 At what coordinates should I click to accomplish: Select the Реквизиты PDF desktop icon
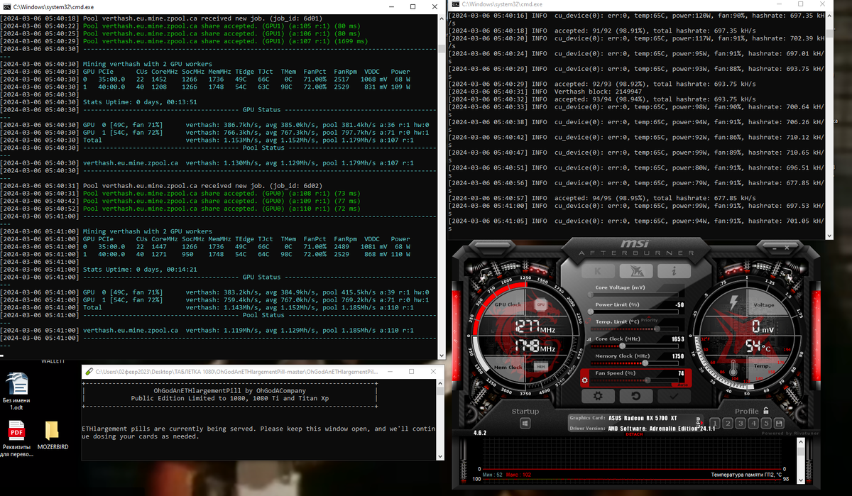click(x=16, y=439)
